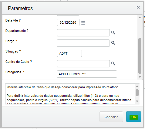Click the 'Departamento ?' label
145x129 pixels.
tap(17, 31)
